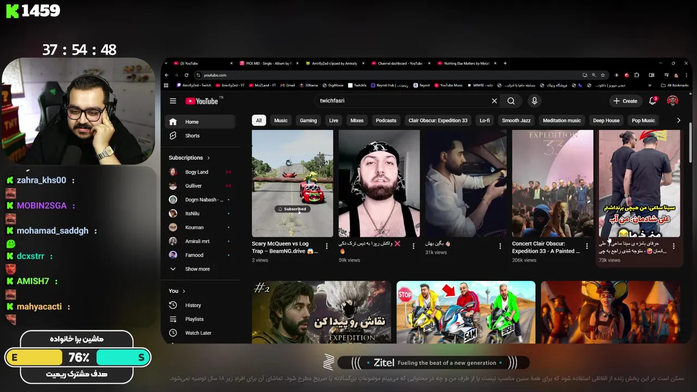Viewport: 697px width, 392px height.
Task: Open options for Concert Clair Obscur short
Action: click(x=586, y=246)
